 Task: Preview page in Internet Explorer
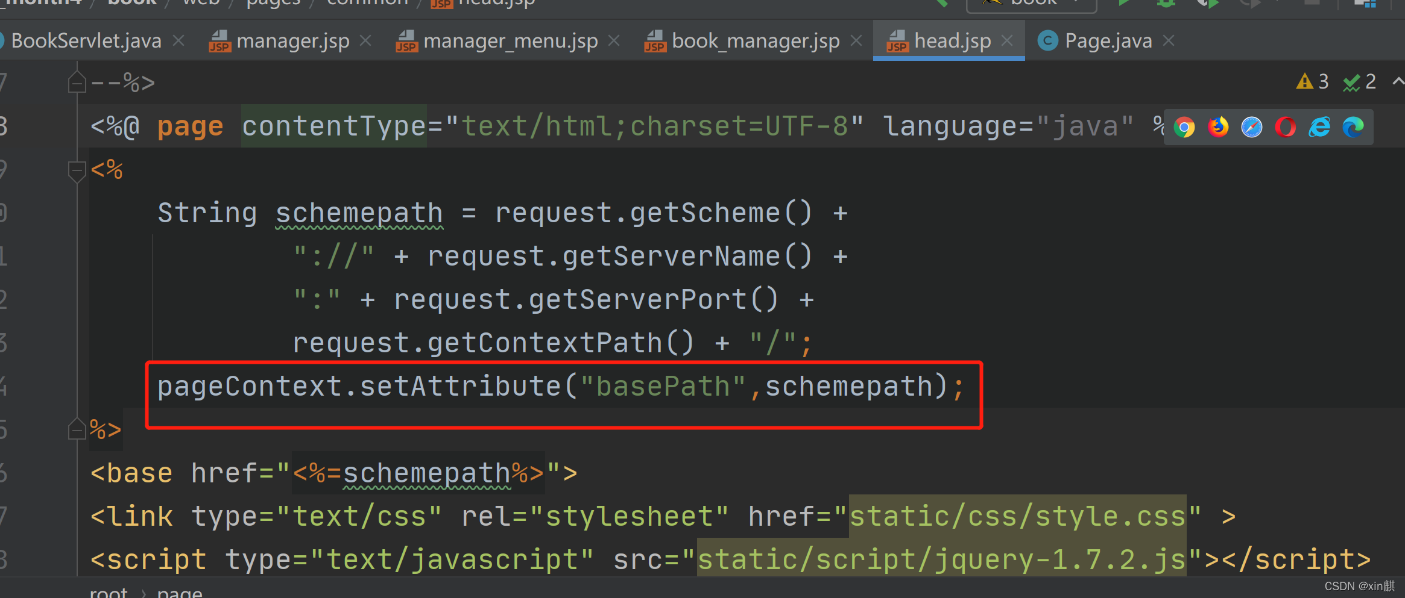(x=1319, y=127)
